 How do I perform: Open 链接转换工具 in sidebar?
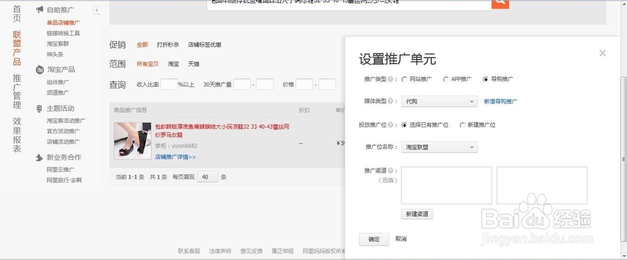click(63, 33)
